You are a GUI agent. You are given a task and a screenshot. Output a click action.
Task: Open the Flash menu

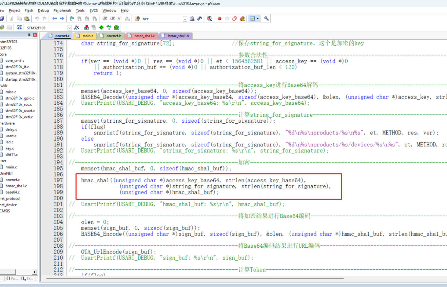(x=29, y=11)
